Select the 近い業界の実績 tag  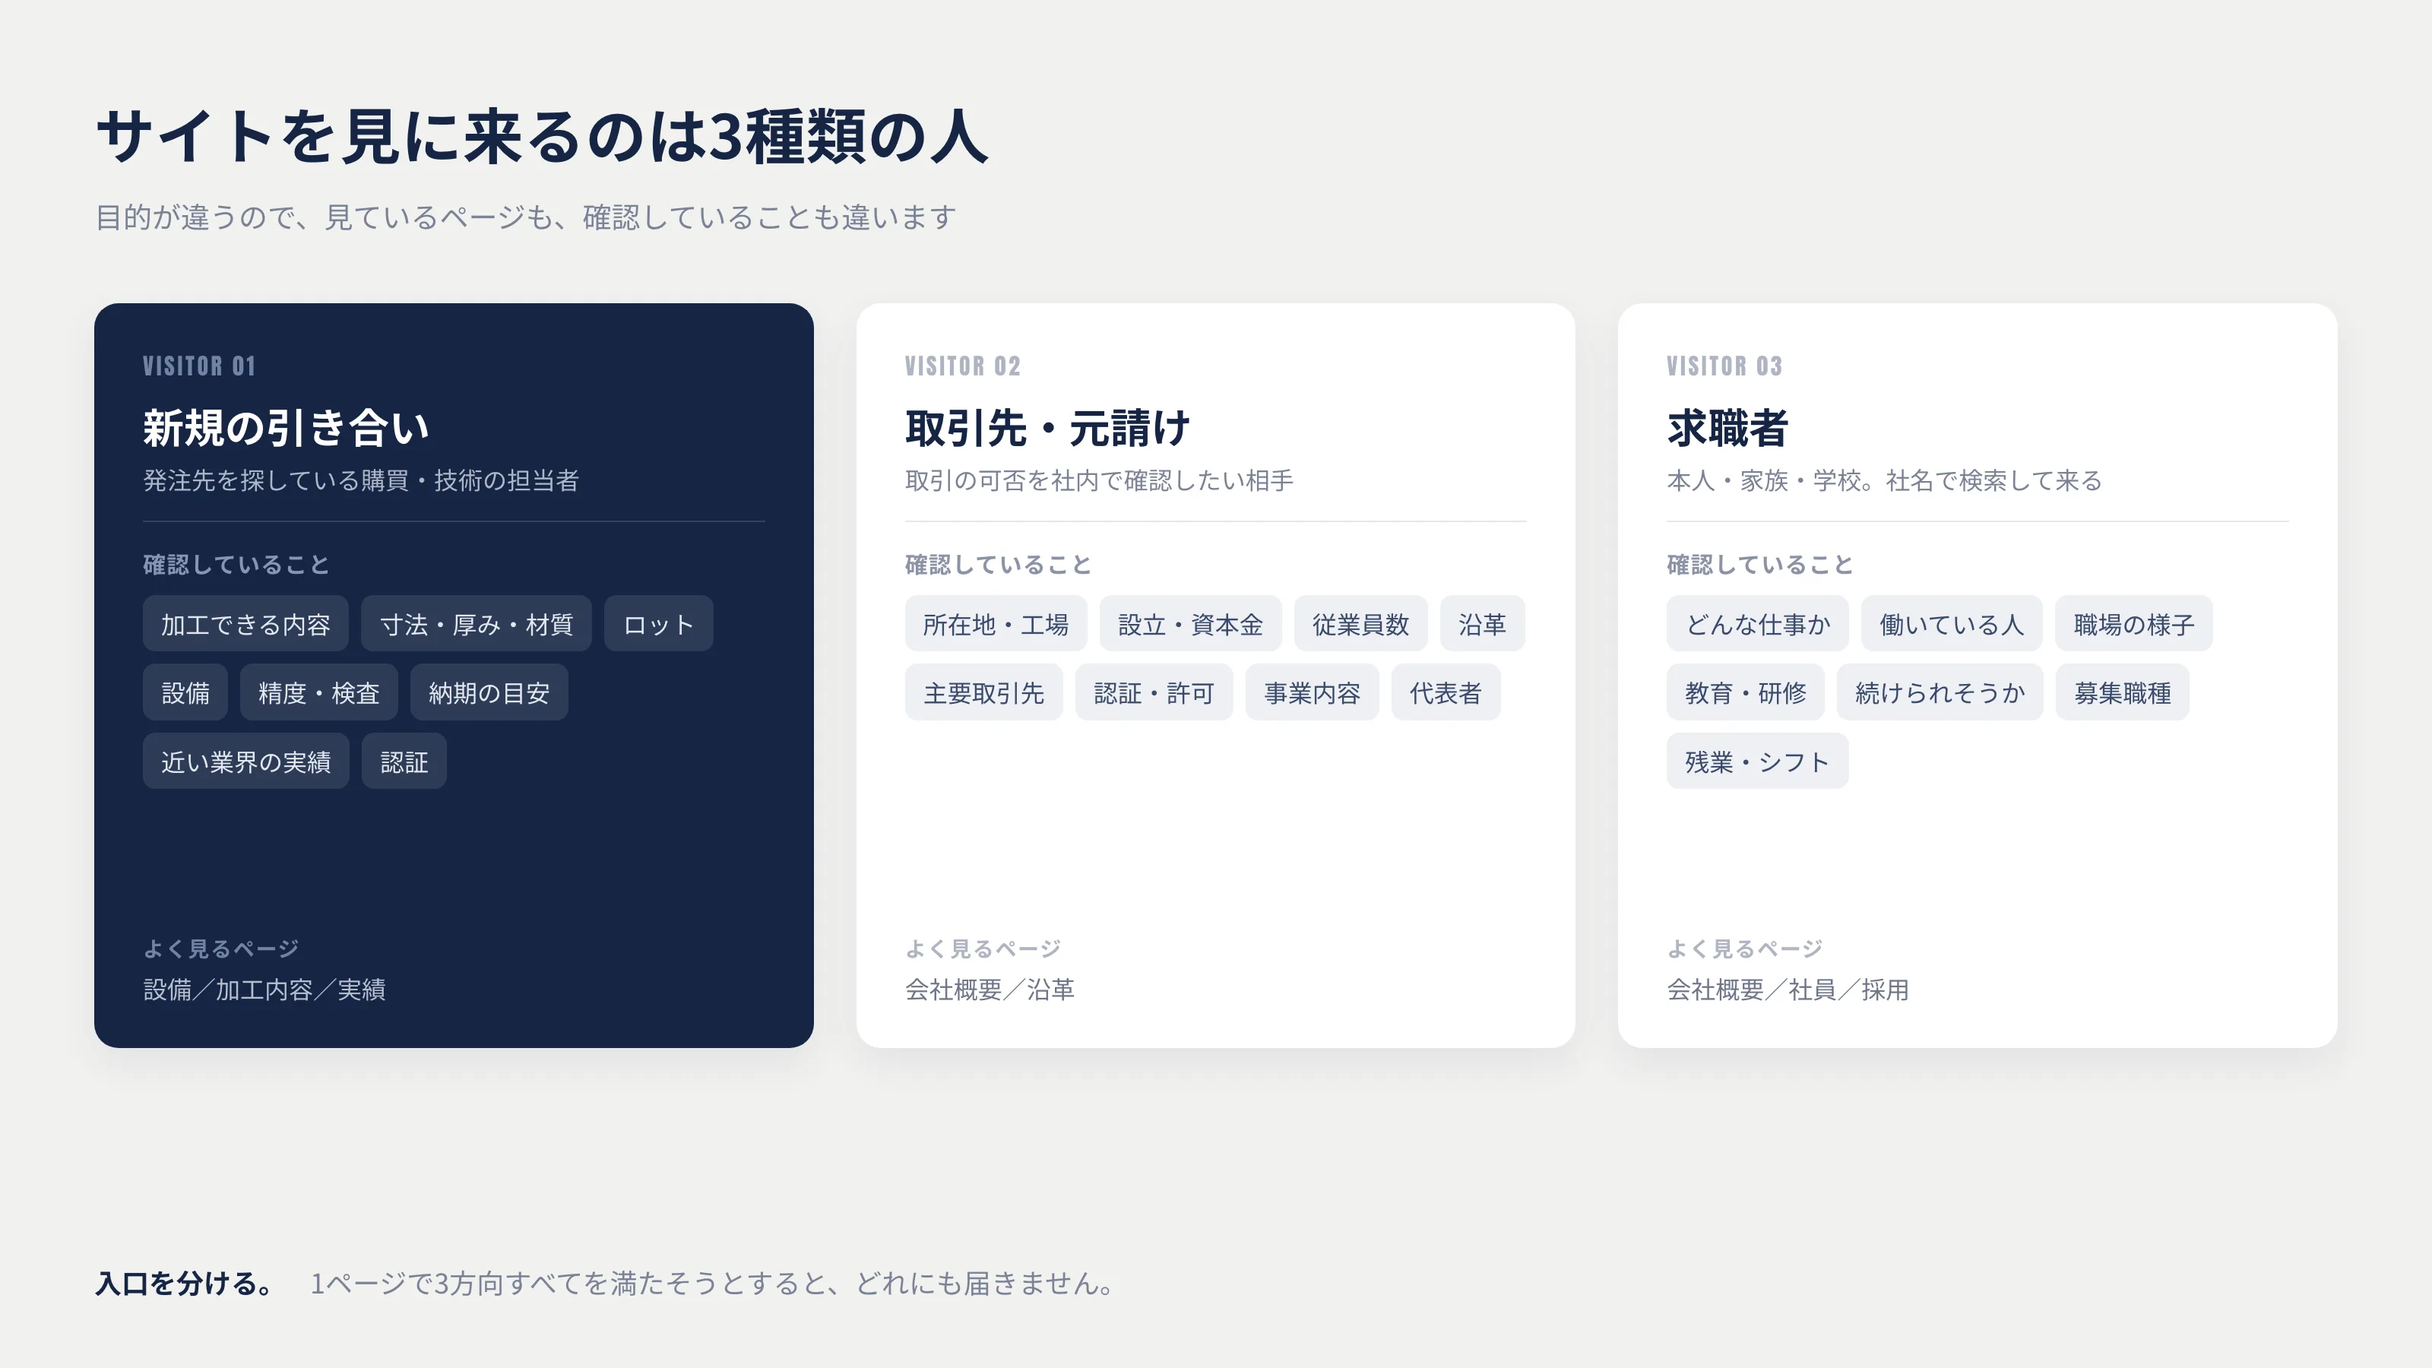[245, 762]
